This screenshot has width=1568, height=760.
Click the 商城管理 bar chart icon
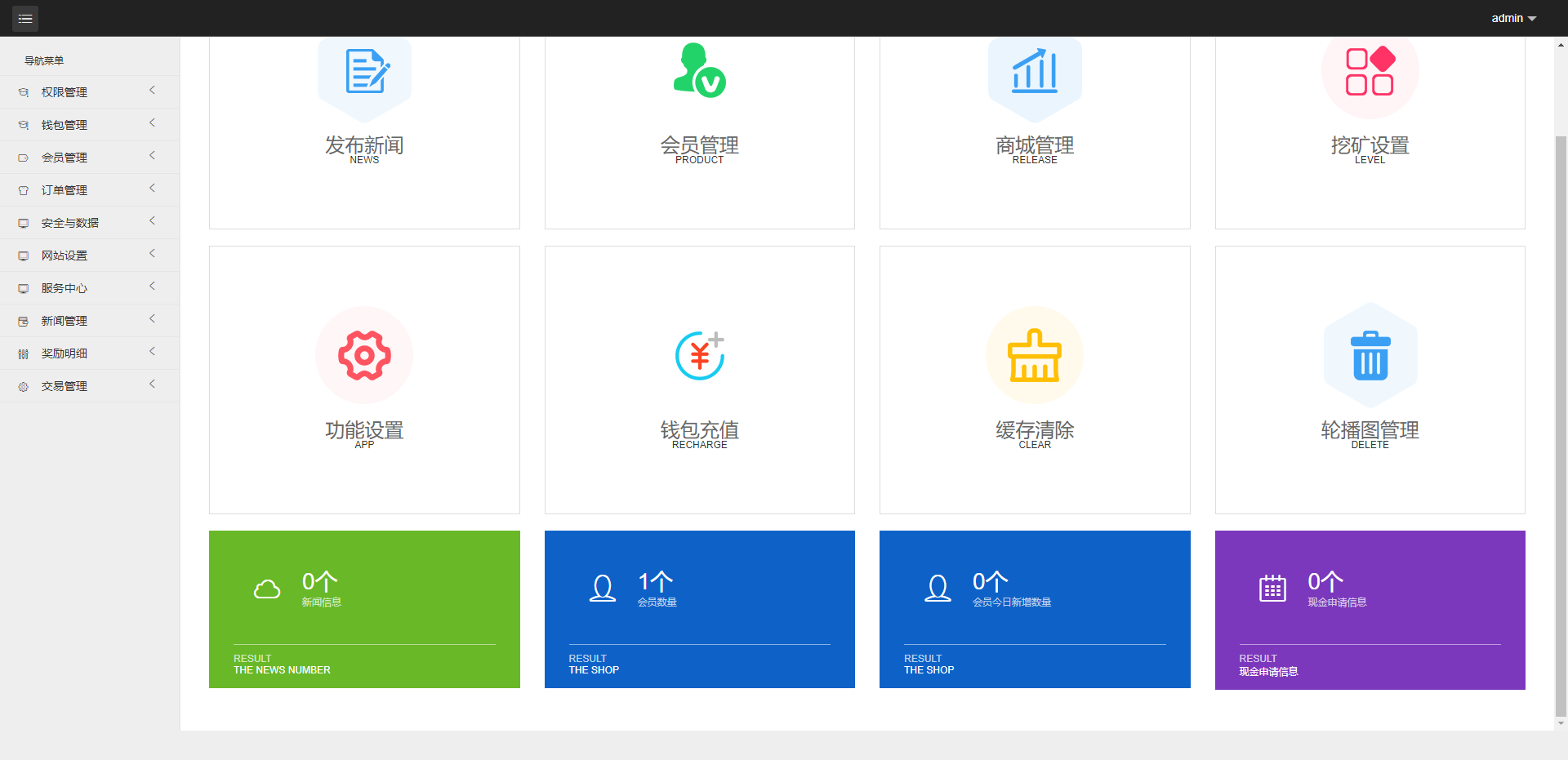pos(1035,72)
